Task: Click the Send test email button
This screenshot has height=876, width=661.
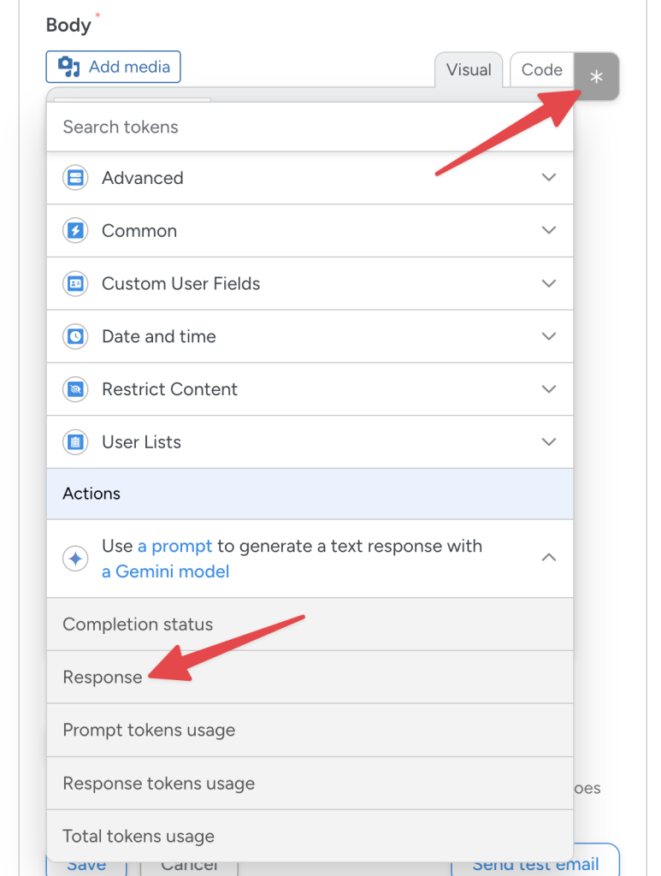Action: (536, 864)
